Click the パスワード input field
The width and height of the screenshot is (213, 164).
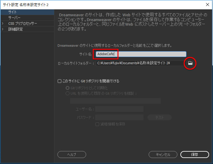click(119, 118)
